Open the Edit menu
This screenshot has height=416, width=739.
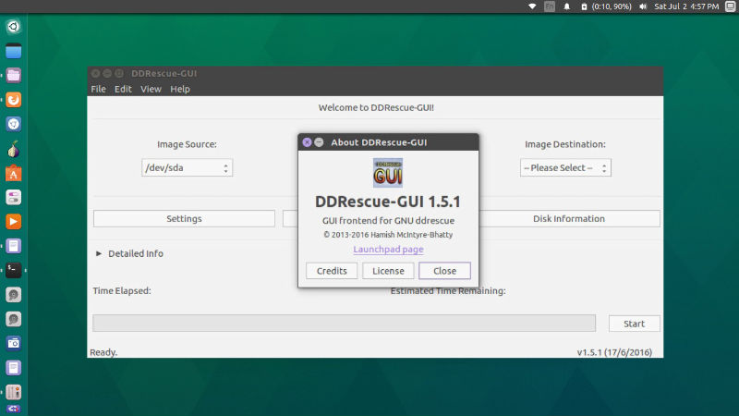[x=123, y=89]
